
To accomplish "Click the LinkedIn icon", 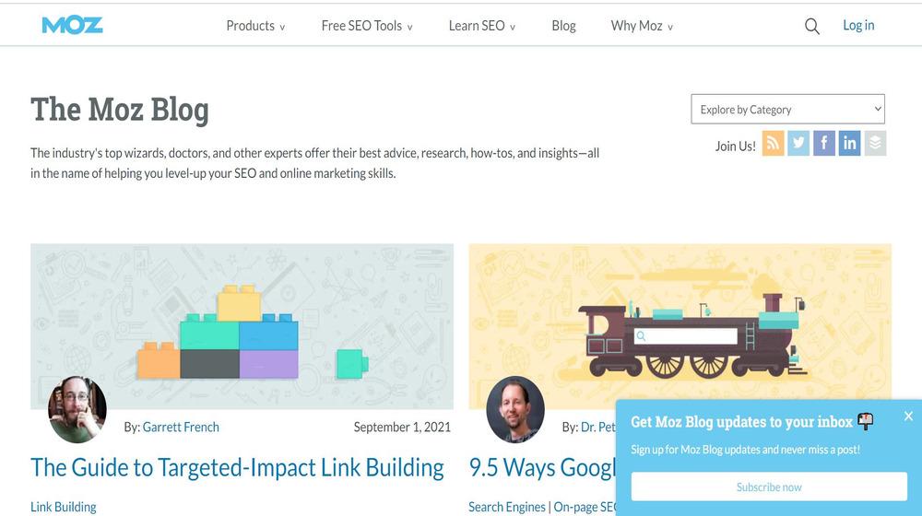I will 849,144.
